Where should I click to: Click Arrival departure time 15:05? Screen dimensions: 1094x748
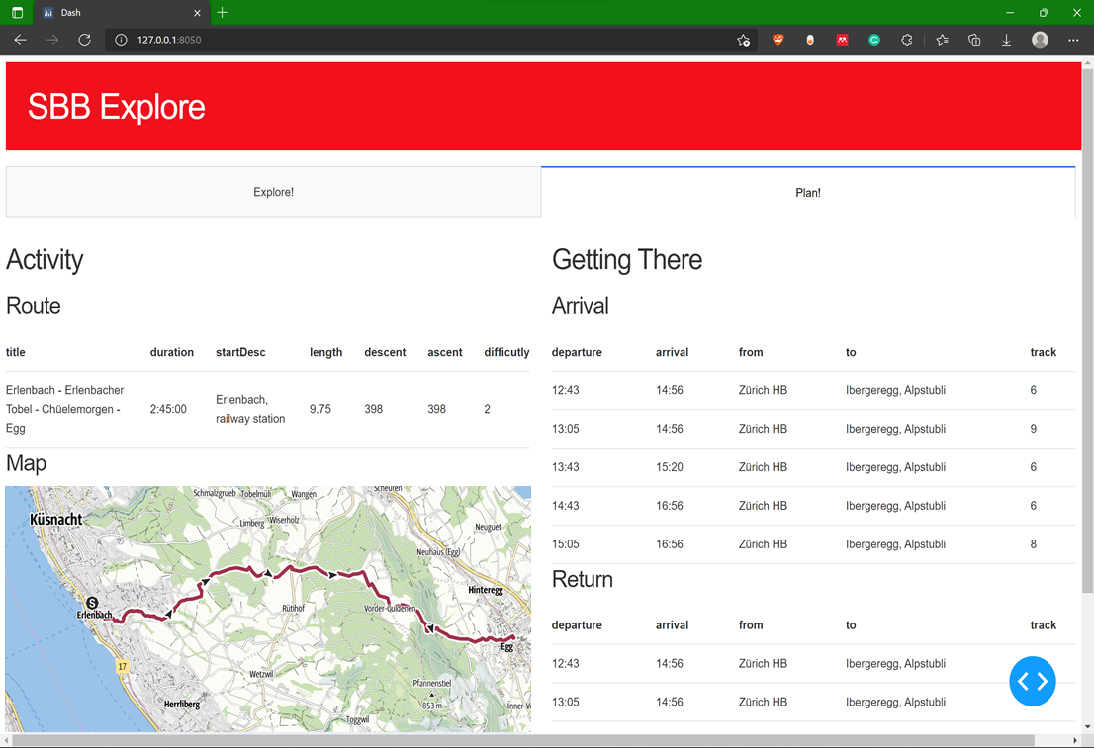(565, 543)
